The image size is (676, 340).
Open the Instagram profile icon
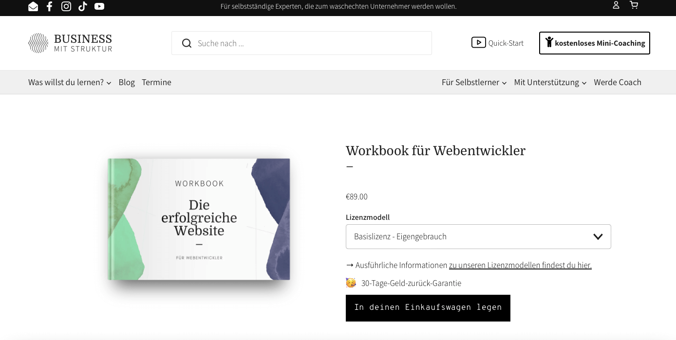[x=66, y=6]
